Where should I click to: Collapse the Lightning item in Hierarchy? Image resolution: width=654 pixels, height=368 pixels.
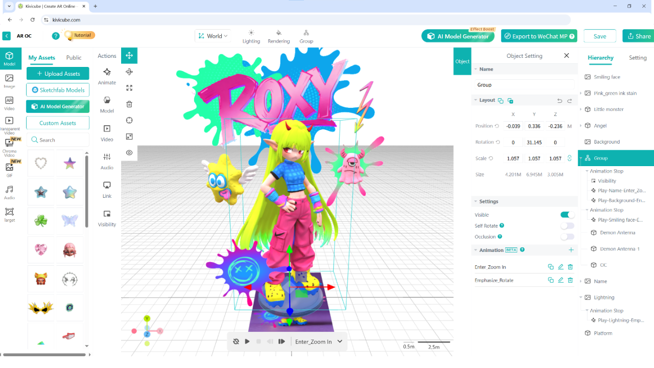coord(581,297)
